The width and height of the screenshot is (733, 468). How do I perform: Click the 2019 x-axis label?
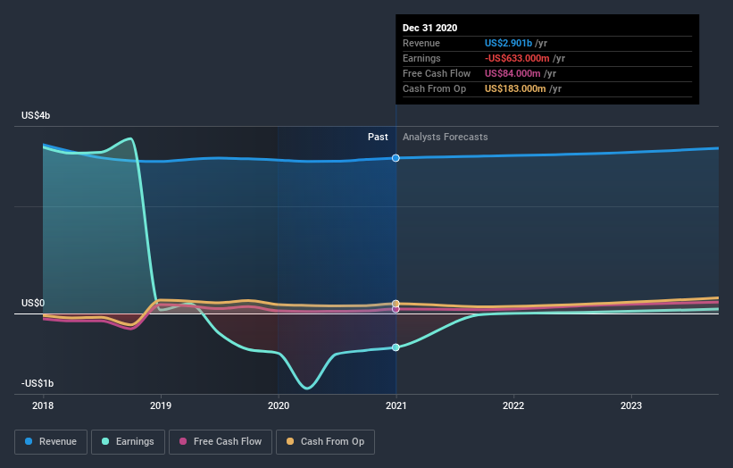click(161, 405)
